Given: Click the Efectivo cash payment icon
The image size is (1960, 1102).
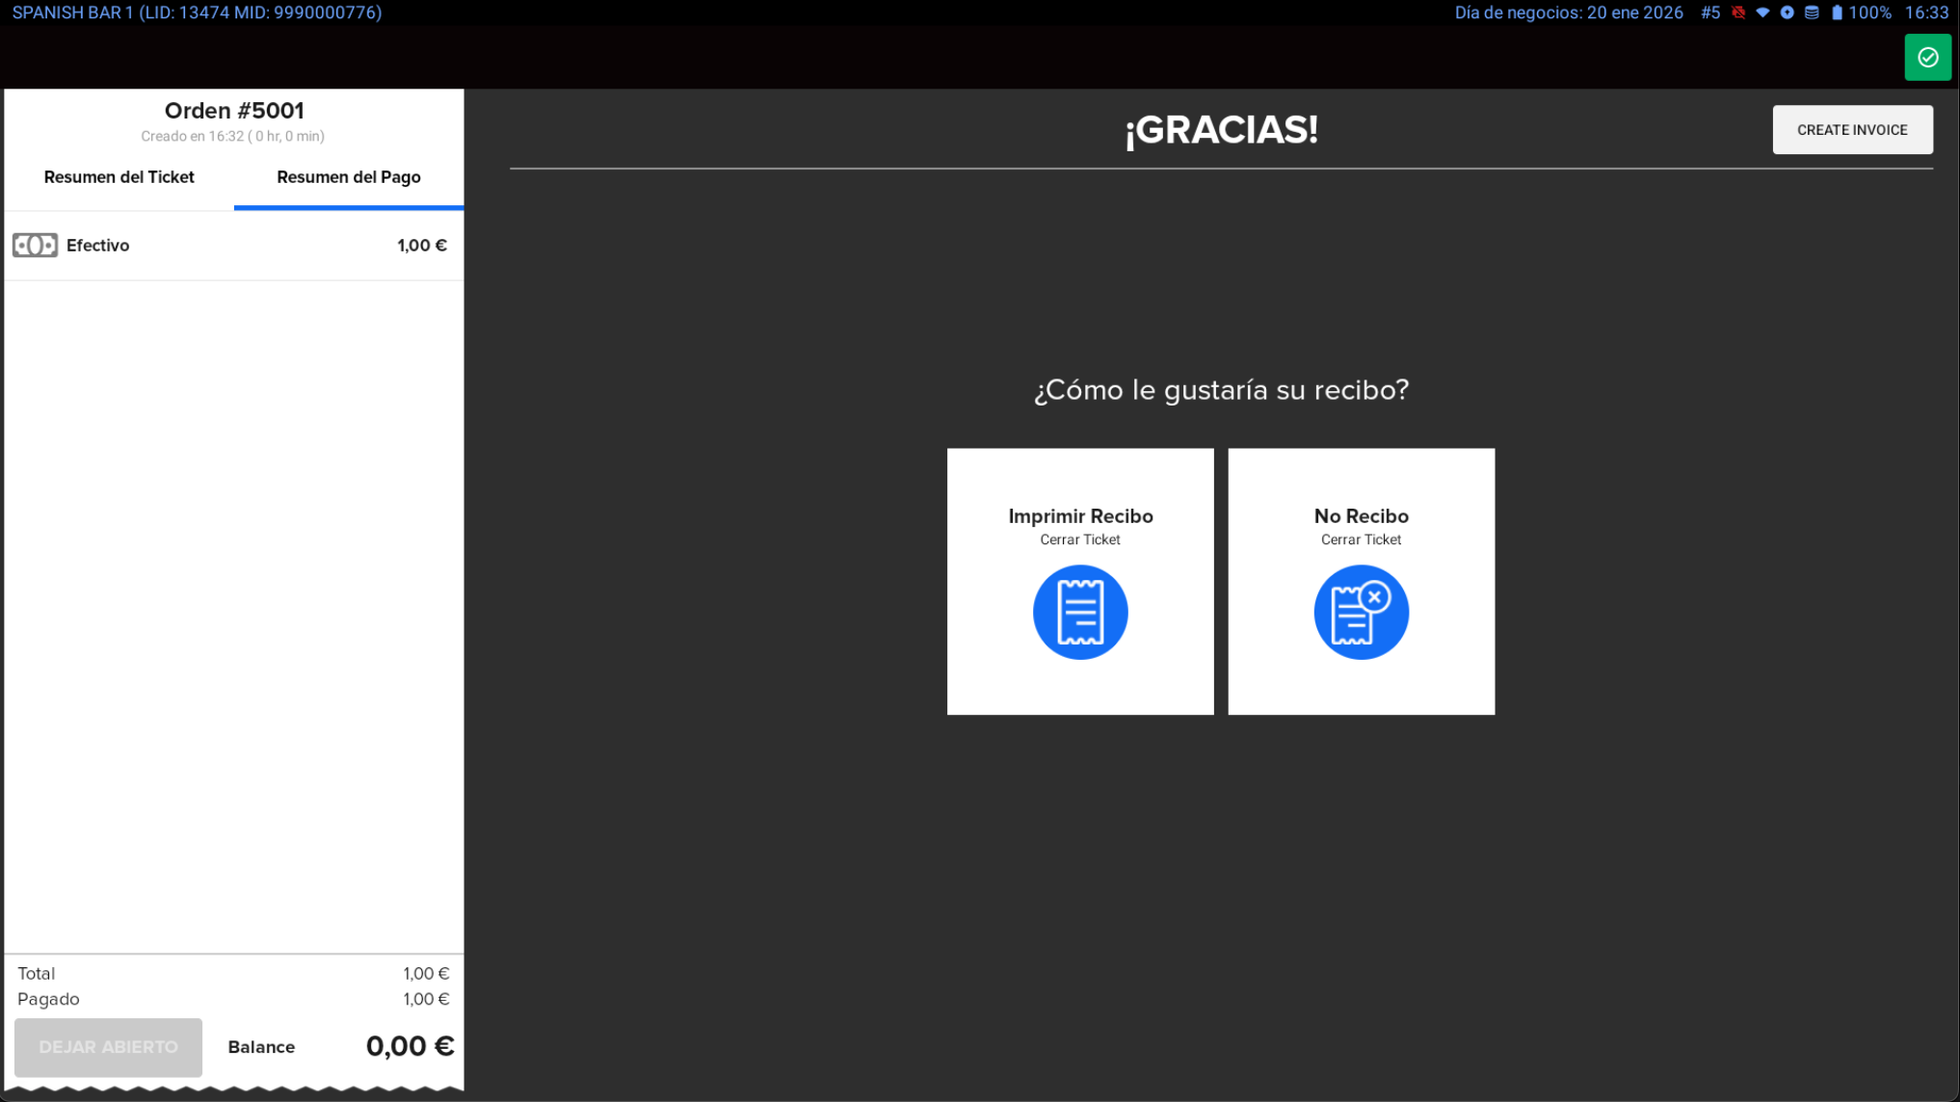Looking at the screenshot, I should pos(35,245).
